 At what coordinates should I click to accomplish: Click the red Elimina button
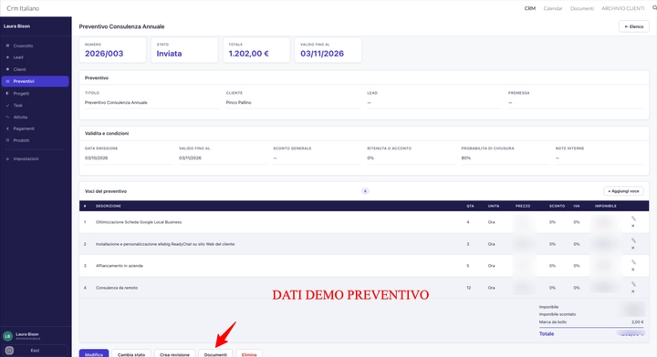[249, 353]
